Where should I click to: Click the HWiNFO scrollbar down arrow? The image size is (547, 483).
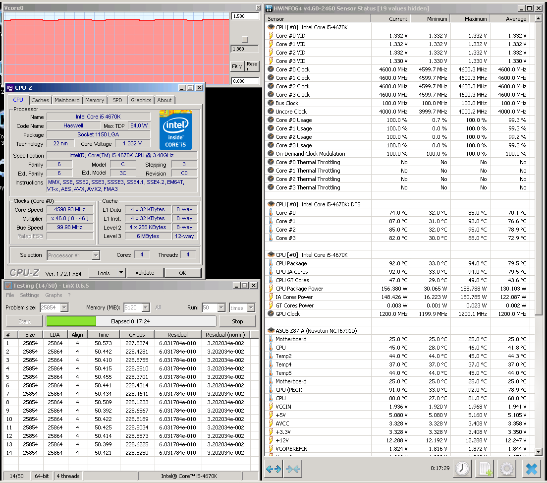(538, 452)
